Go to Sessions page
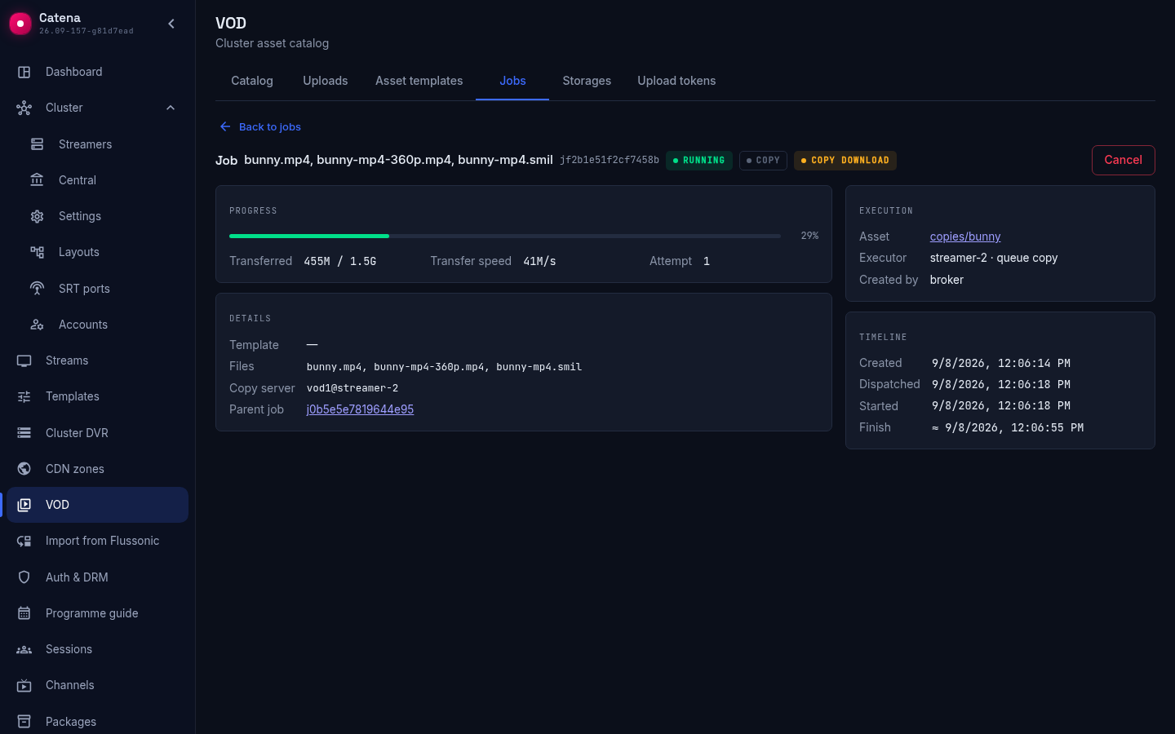 [98, 649]
